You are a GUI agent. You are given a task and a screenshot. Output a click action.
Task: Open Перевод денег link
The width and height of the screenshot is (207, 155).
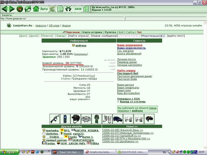coord(127,62)
